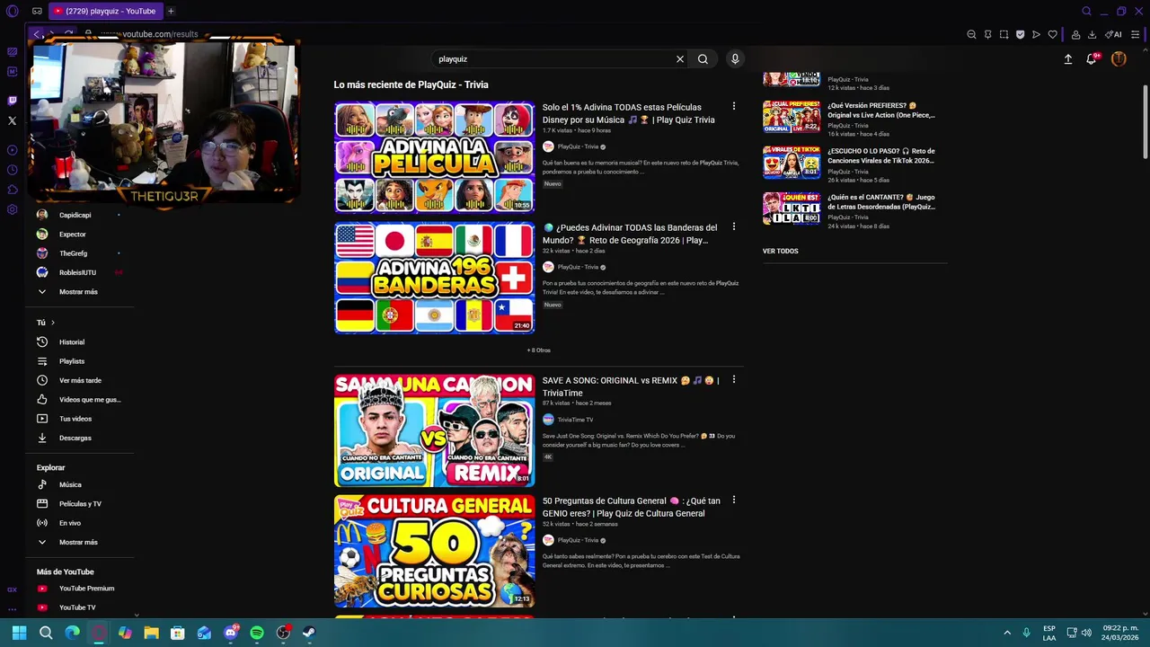Viewport: 1150px width, 647px height.
Task: Open the tab search magnifier in the title bar
Action: (x=1086, y=11)
